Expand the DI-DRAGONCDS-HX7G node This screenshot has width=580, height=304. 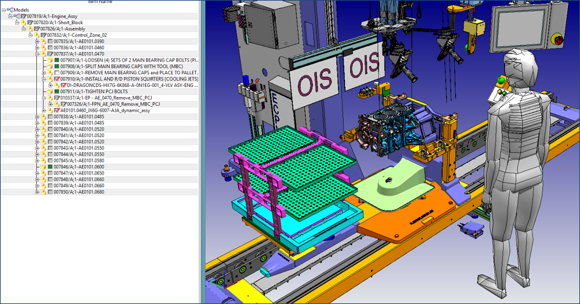click(50, 85)
